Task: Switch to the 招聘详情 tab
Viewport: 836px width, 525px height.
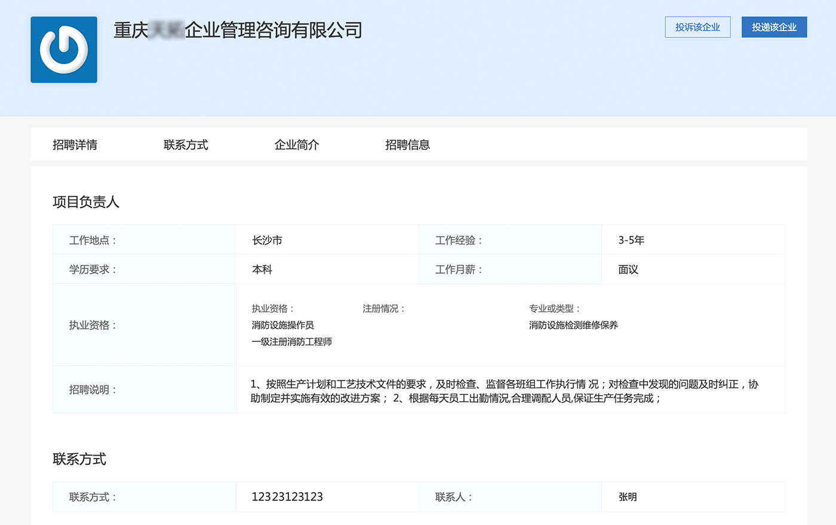Action: coord(75,145)
